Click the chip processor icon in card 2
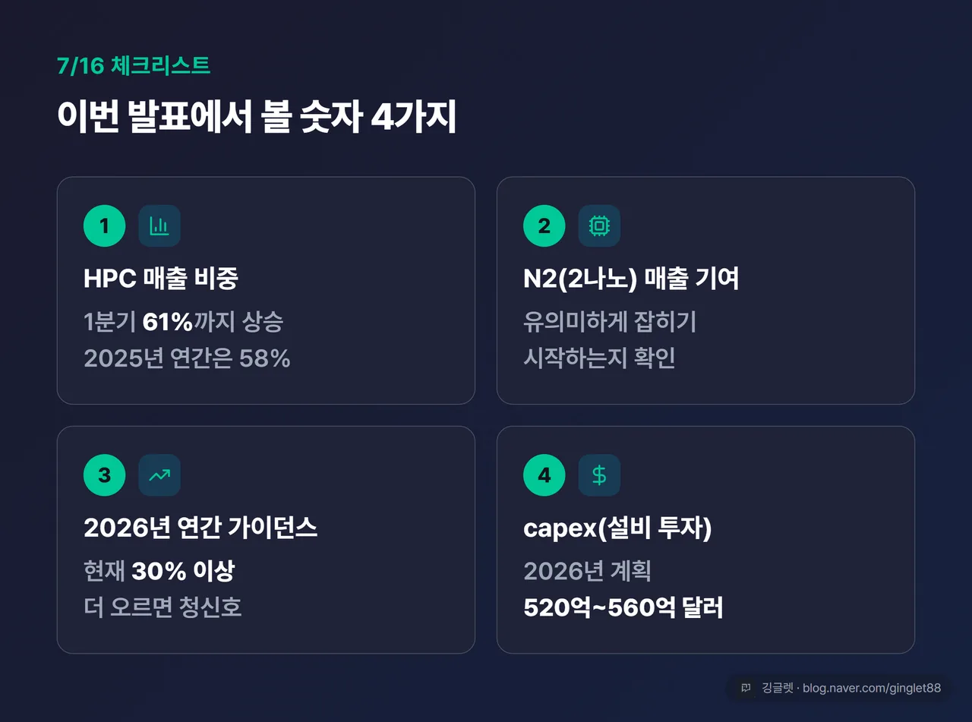The width and height of the screenshot is (972, 722). coord(599,225)
